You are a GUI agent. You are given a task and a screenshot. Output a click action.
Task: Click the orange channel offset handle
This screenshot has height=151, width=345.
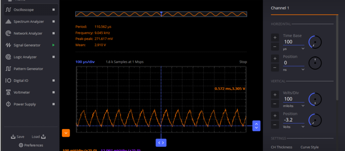click(66, 133)
